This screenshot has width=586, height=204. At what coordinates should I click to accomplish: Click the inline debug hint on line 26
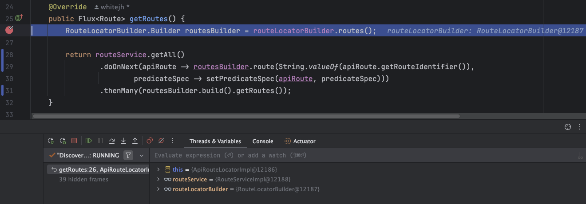pos(485,31)
